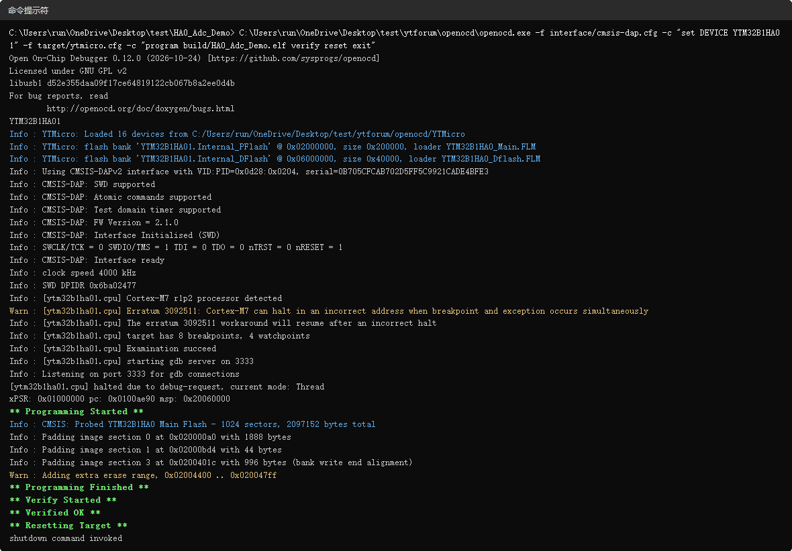Click the 'Listening on port 3333' line

[x=124, y=374]
